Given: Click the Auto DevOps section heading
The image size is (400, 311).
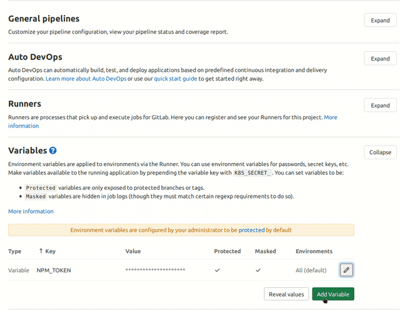Looking at the screenshot, I should (x=35, y=56).
